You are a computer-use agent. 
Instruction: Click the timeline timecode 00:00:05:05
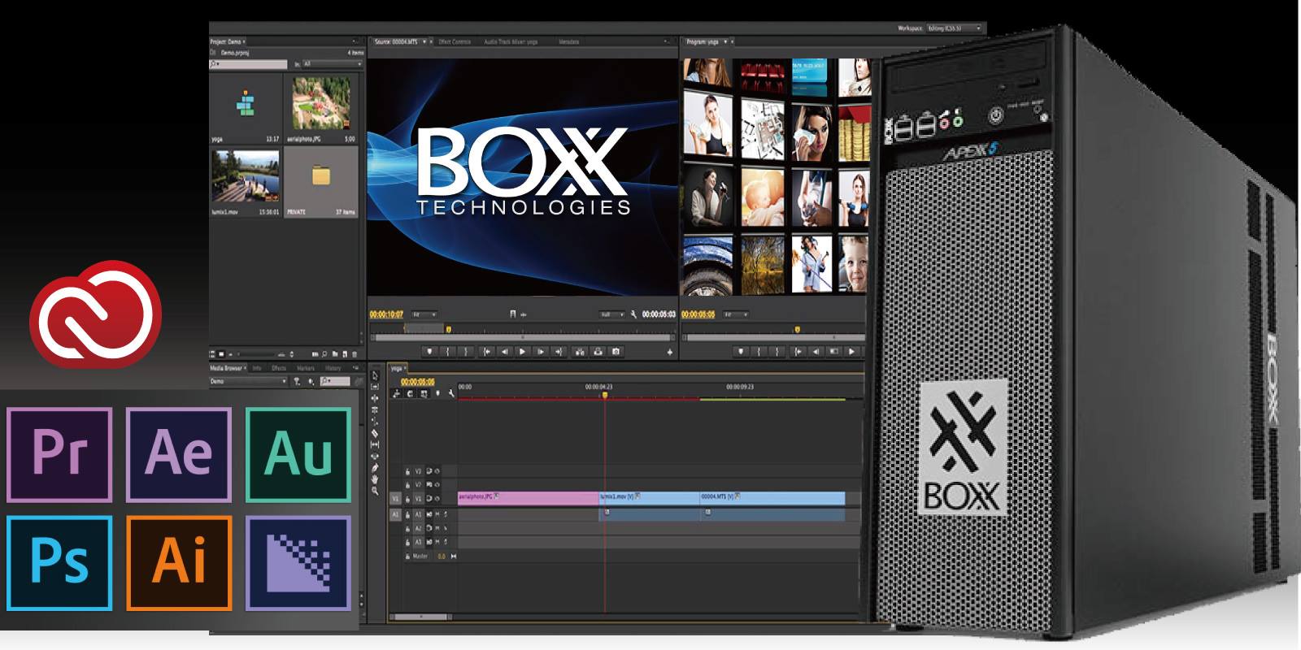point(417,381)
